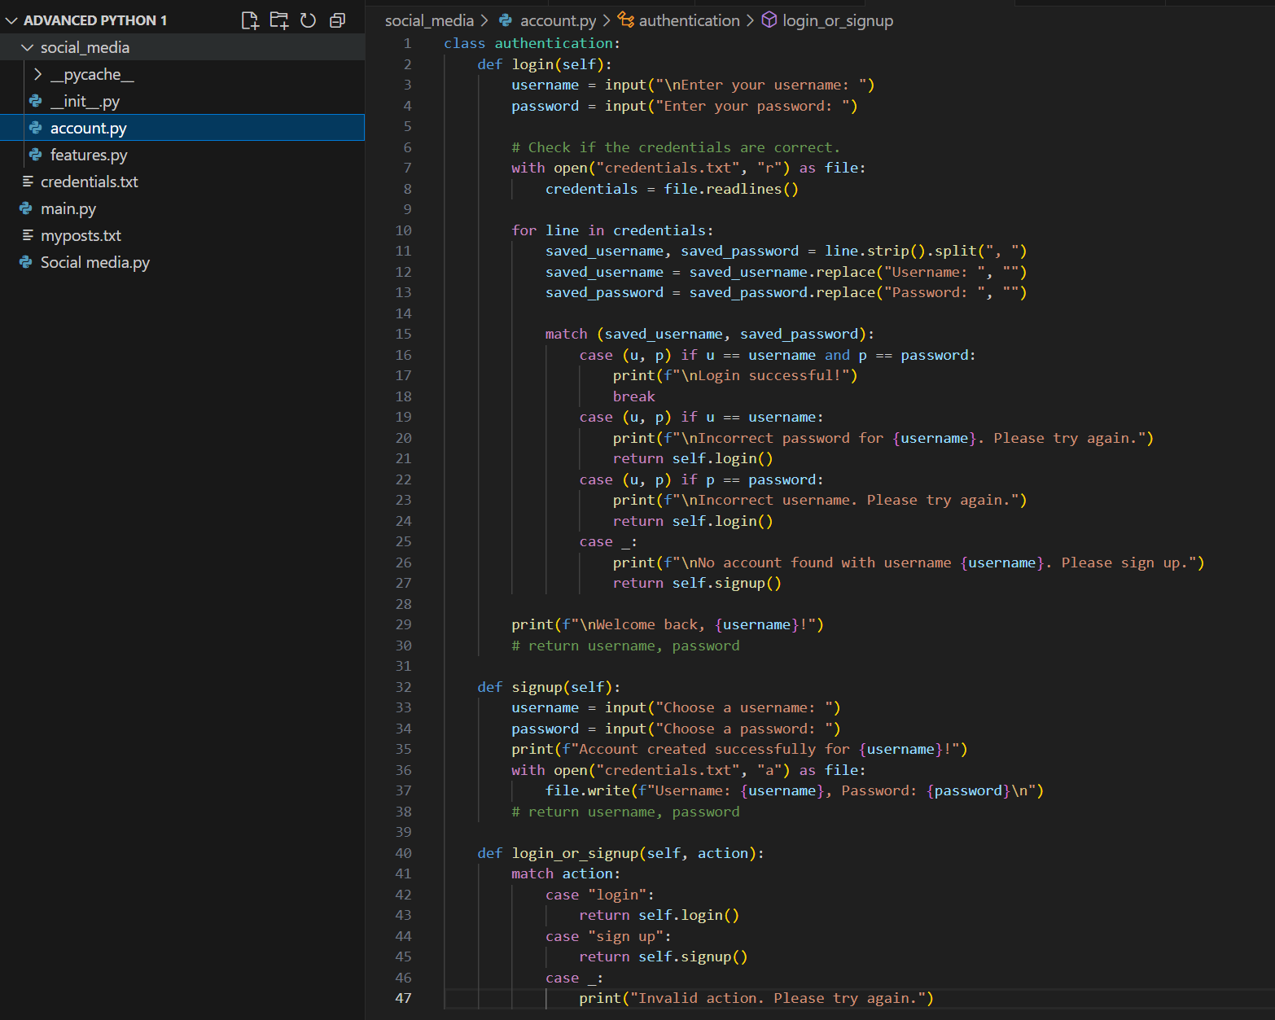Click login_or_signup in the breadcrumb

click(x=837, y=20)
